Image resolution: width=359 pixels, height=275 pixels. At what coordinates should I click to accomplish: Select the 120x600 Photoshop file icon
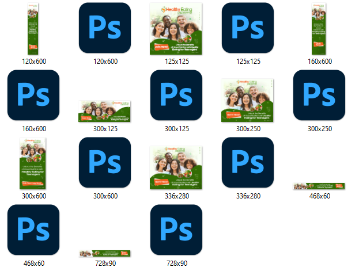click(105, 28)
